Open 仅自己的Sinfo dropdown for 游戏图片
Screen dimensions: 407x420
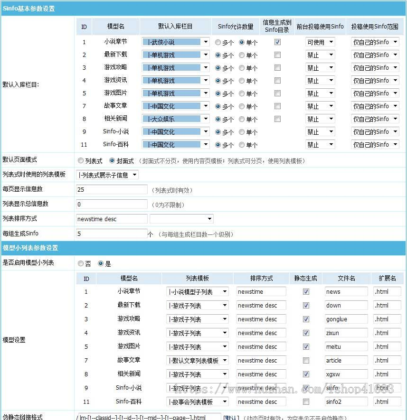[375, 93]
